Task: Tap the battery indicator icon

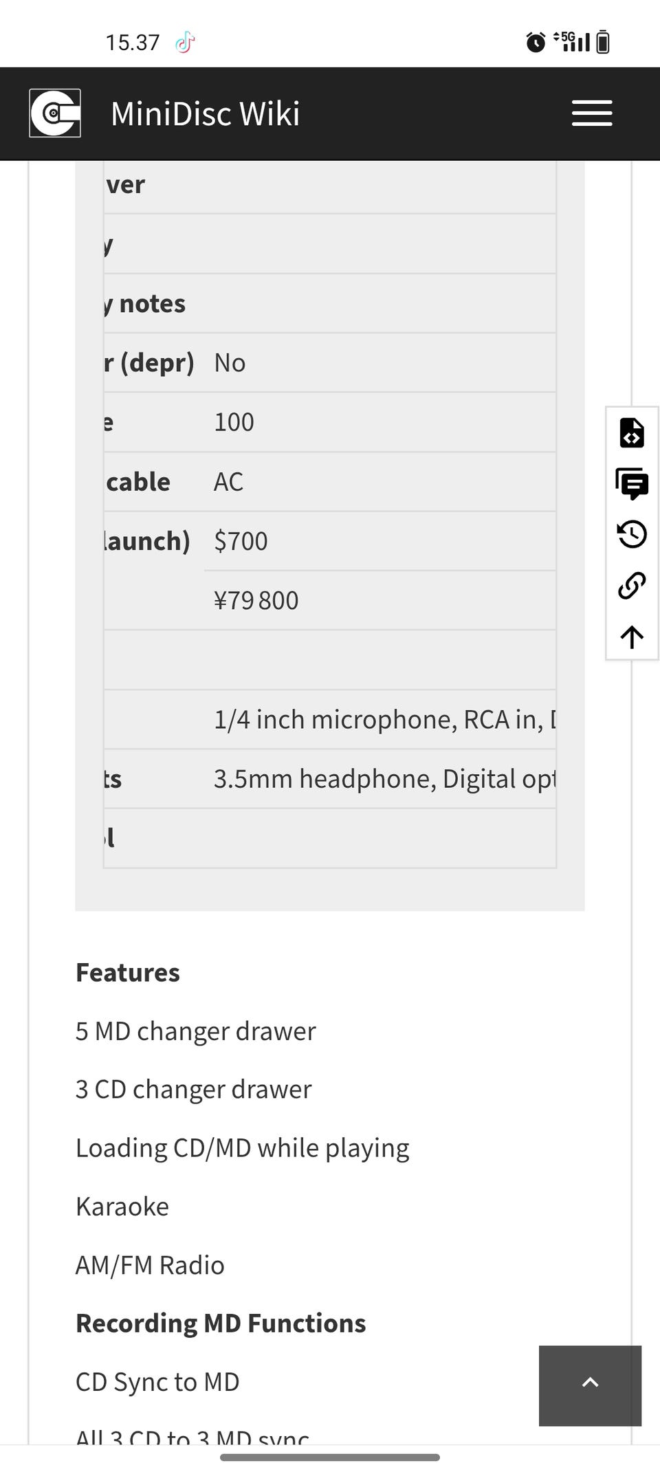Action: pyautogui.click(x=603, y=43)
